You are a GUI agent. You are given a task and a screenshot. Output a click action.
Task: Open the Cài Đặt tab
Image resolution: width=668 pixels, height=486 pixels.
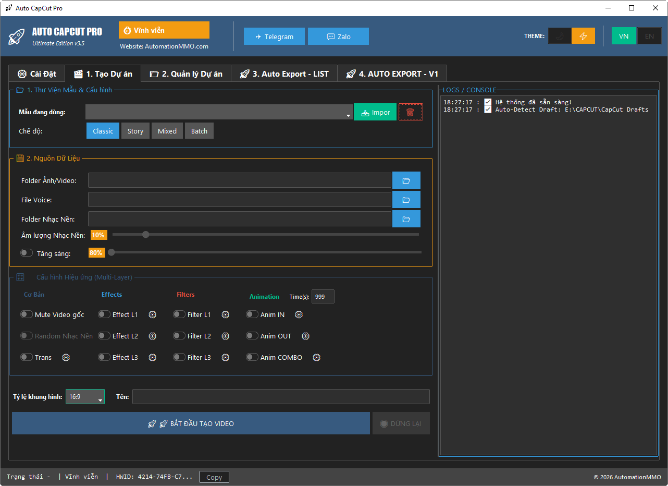pyautogui.click(x=36, y=74)
